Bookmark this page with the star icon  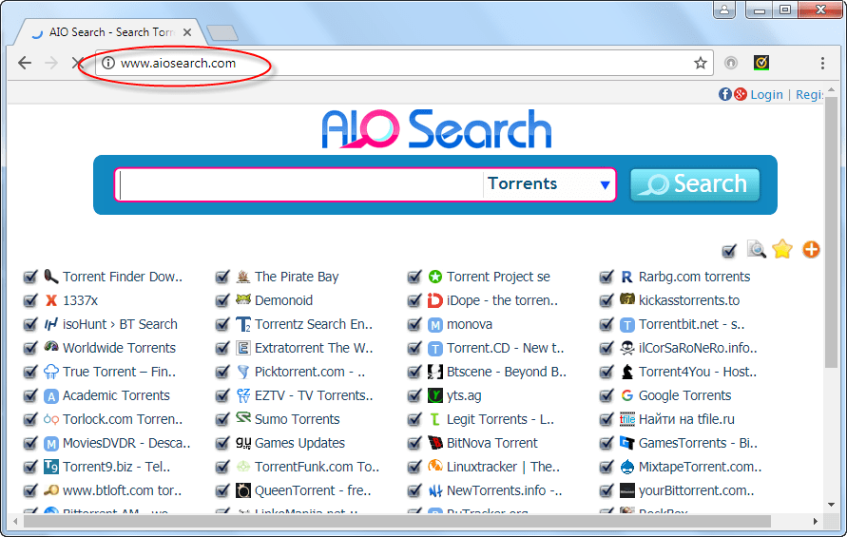point(700,64)
